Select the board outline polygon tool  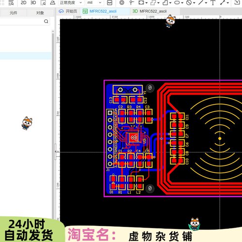point(165,2)
